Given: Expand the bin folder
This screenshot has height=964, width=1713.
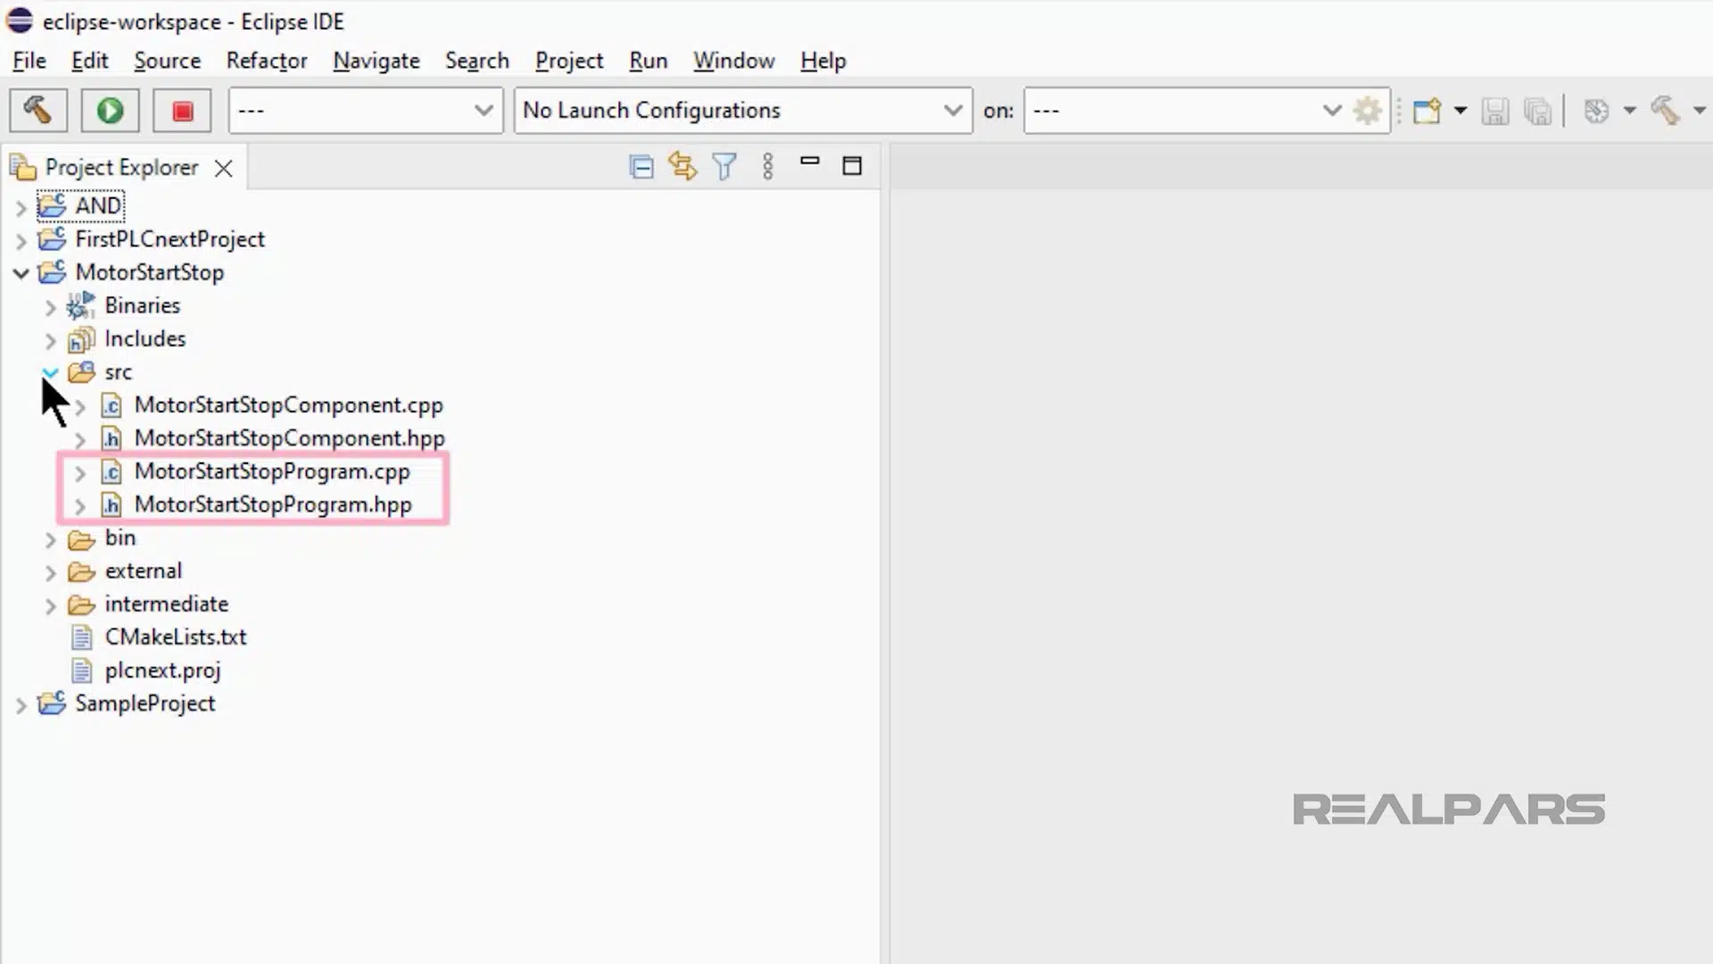Looking at the screenshot, I should click(50, 540).
